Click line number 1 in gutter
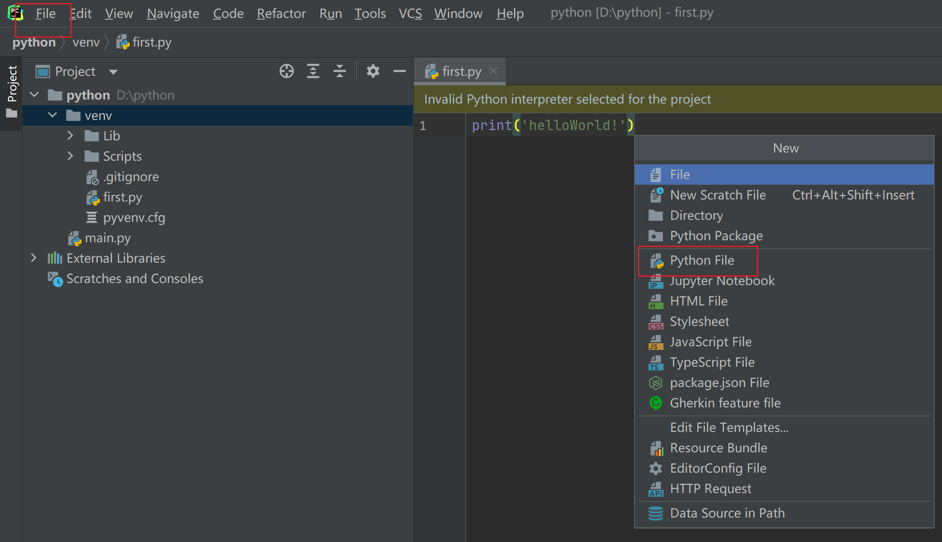This screenshot has width=942, height=542. point(423,126)
